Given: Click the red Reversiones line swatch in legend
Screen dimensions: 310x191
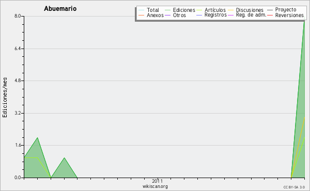Looking at the screenshot, I should point(270,15).
